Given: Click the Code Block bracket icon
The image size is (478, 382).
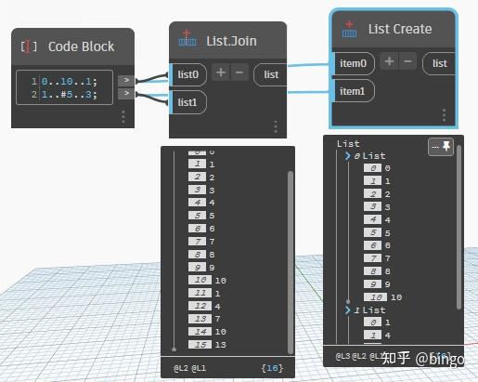Looking at the screenshot, I should 29,46.
